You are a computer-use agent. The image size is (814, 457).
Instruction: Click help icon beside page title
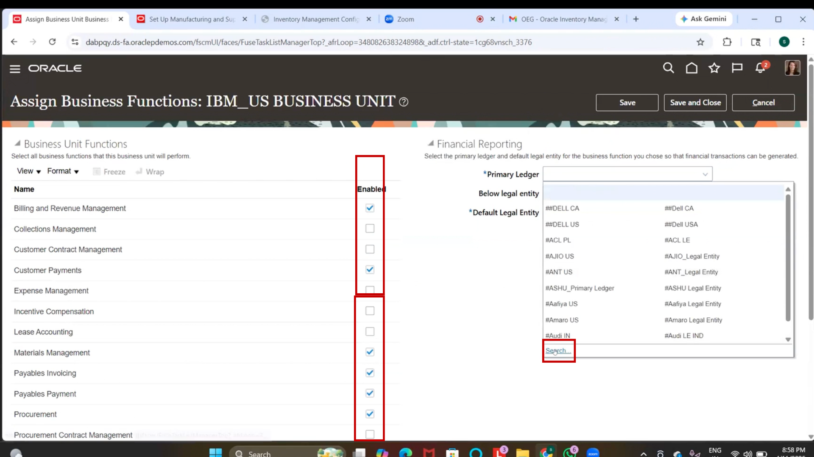pos(404,102)
